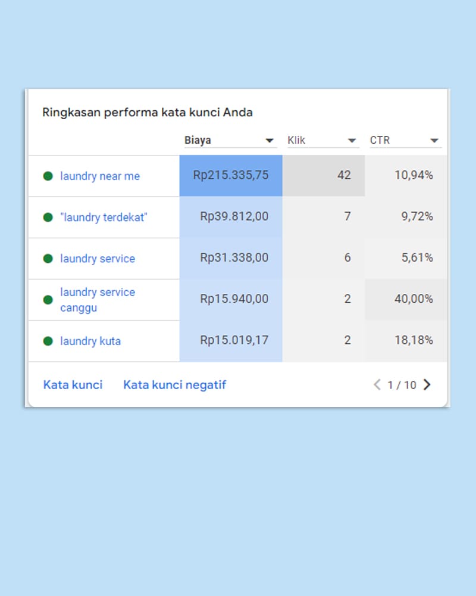Open the Klik column dropdown
The height and width of the screenshot is (596, 476).
[x=352, y=141]
